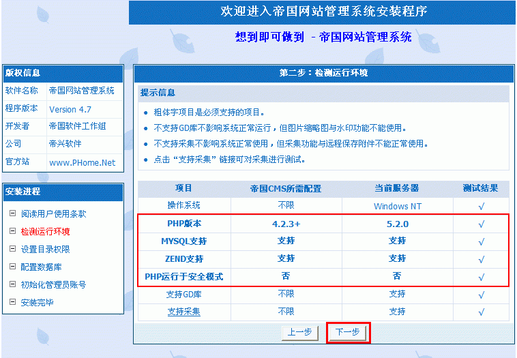Click the box icon beside 配置数据库

point(12,267)
